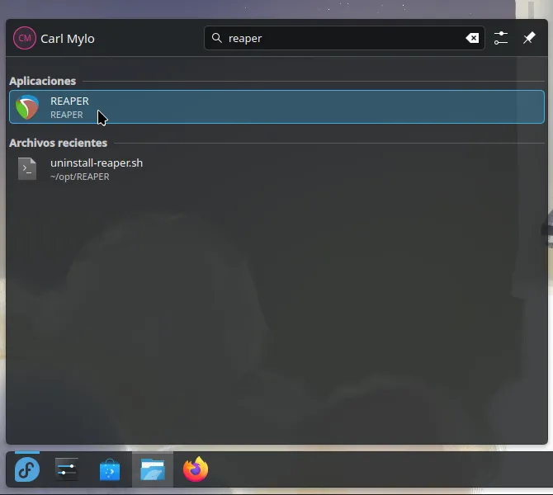Image resolution: width=553 pixels, height=495 pixels.
Task: Open Dolphin file manager from taskbar
Action: 153,469
